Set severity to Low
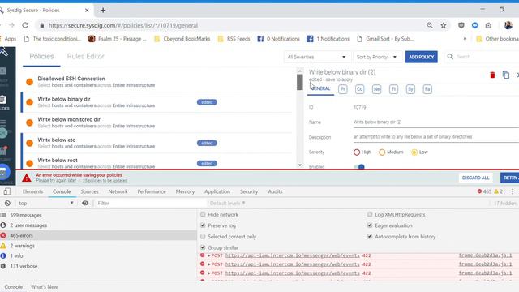 (x=414, y=152)
